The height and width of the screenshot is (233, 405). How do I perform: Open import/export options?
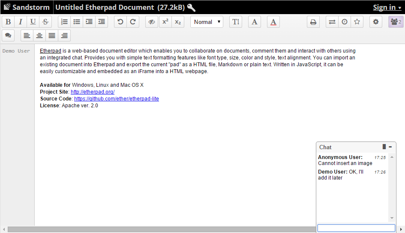tap(332, 22)
